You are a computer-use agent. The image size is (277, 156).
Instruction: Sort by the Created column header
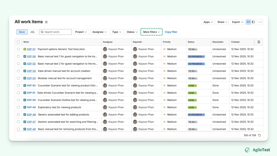click(x=235, y=42)
